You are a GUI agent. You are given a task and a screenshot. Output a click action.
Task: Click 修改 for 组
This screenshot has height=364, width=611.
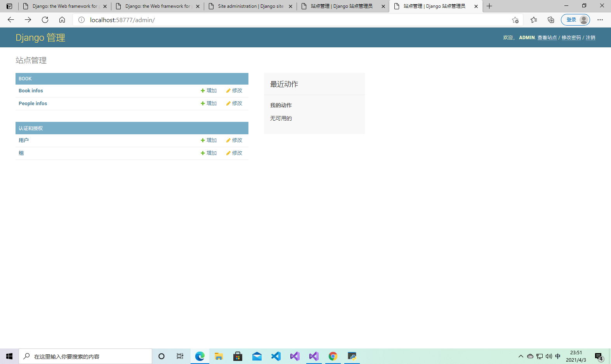[234, 153]
